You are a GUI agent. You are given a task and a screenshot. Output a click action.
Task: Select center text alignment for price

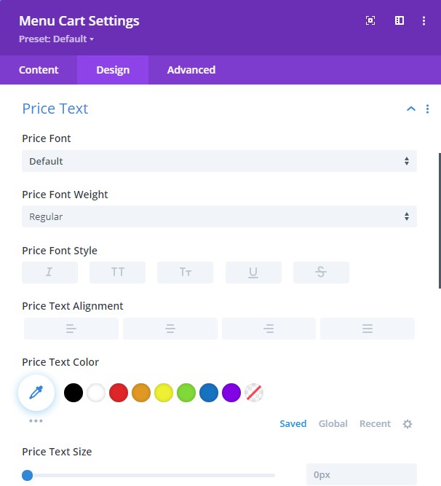point(170,329)
